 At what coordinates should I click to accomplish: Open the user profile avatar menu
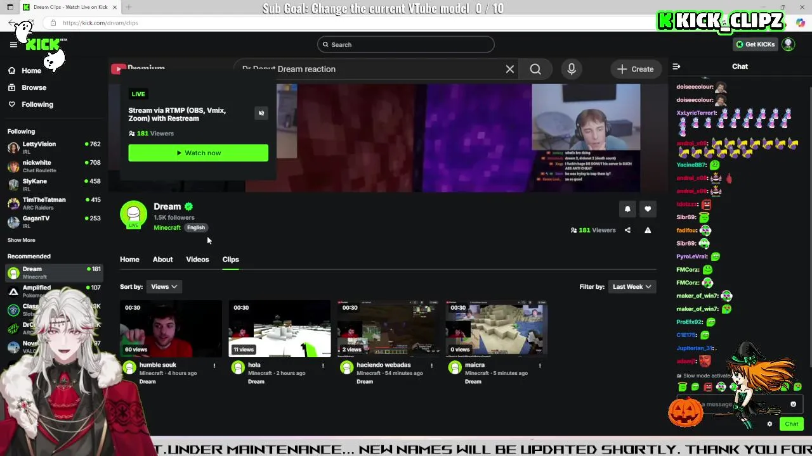[788, 44]
